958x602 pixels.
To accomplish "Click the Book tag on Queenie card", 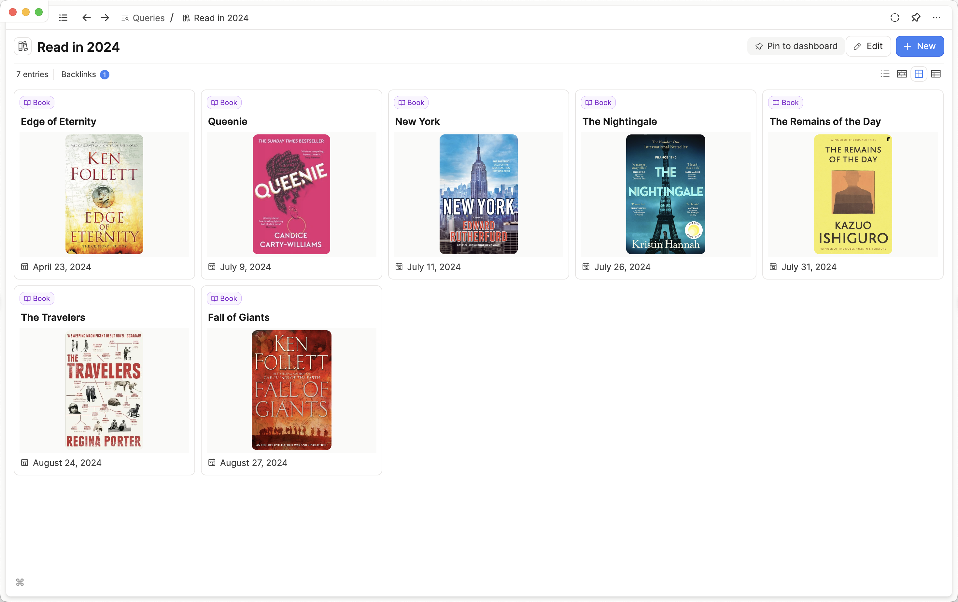I will tap(224, 103).
